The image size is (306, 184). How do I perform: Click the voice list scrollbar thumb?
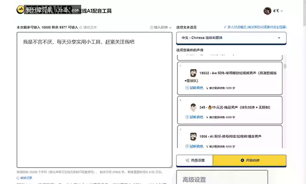(x=285, y=67)
